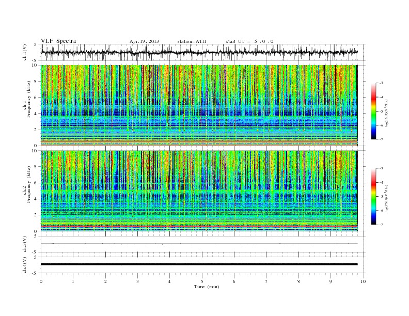Click the time axis tick label "0"
This screenshot has width=409, height=316.
pos(41,281)
